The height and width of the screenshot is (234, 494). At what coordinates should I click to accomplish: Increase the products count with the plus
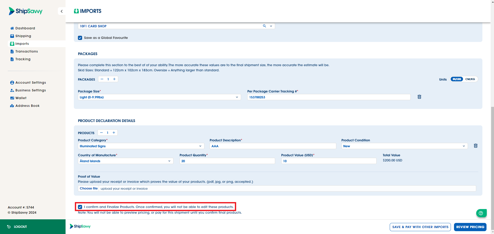[x=114, y=133]
